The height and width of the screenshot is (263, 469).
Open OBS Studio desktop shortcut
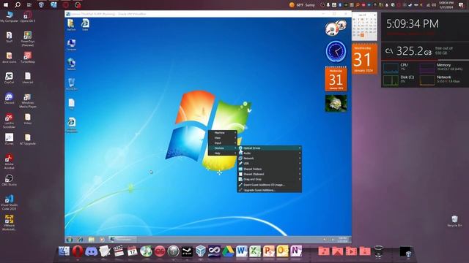coord(10,180)
